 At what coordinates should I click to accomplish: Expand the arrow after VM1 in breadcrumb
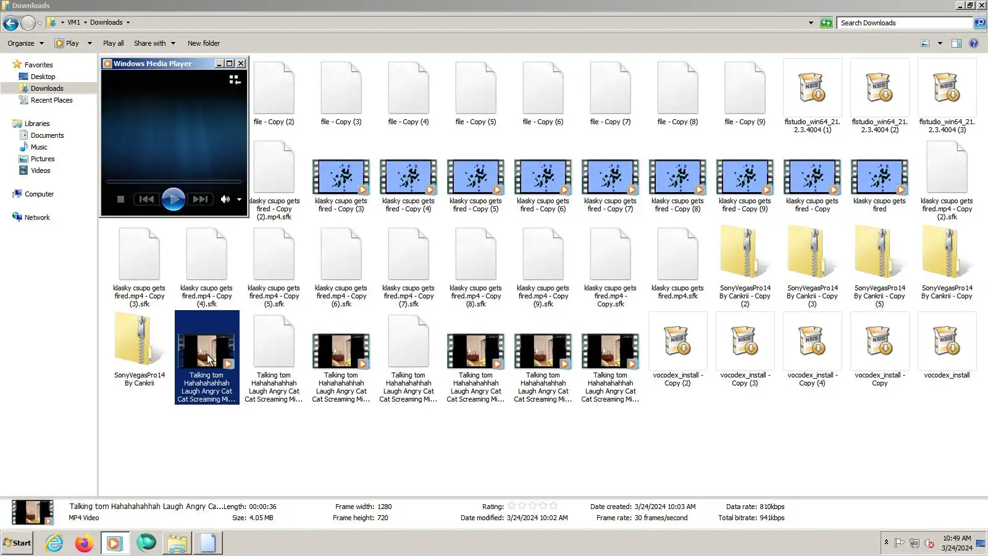[85, 22]
